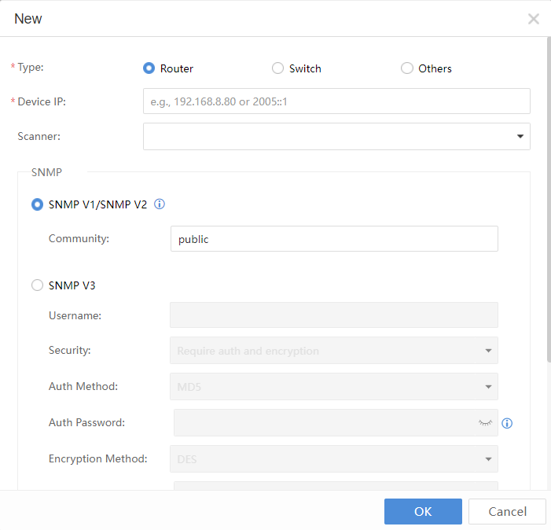The height and width of the screenshot is (530, 551).
Task: Select the Router type radio button
Action: [x=149, y=68]
